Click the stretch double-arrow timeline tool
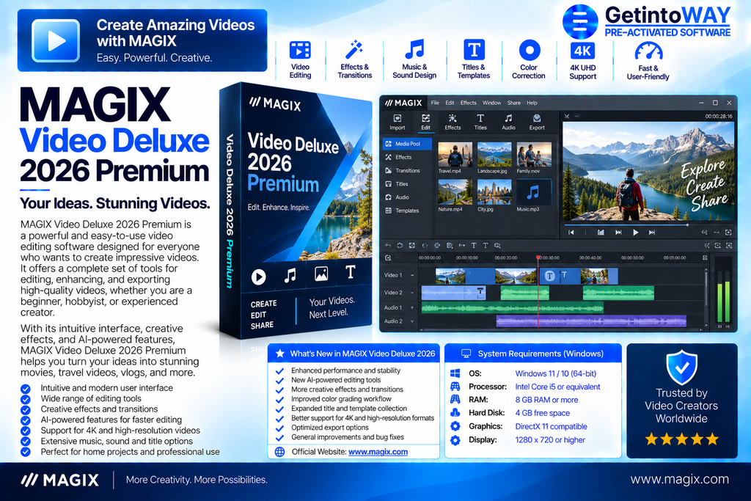751x501 pixels. pyautogui.click(x=462, y=245)
